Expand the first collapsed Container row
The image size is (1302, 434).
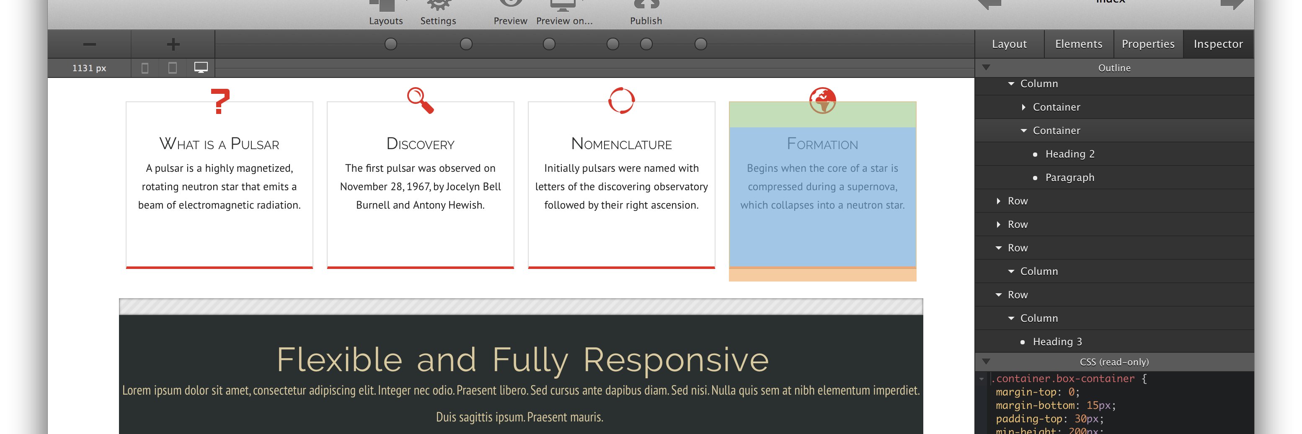[x=1023, y=107]
